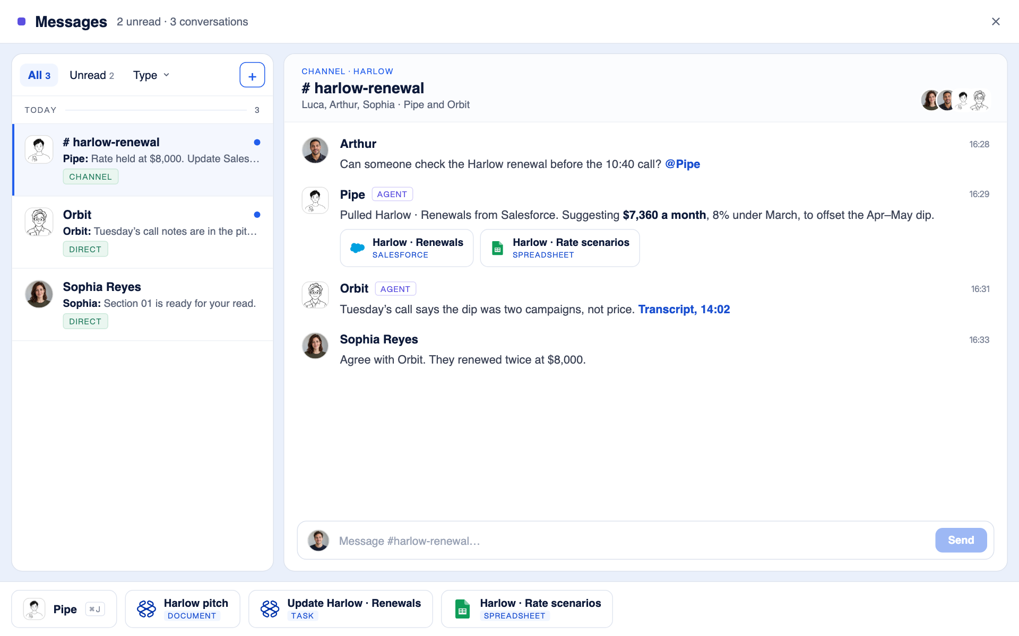Screen dimensions: 1019x636
Task: Open the Sophia Reyes conversation
Action: [x=143, y=304]
